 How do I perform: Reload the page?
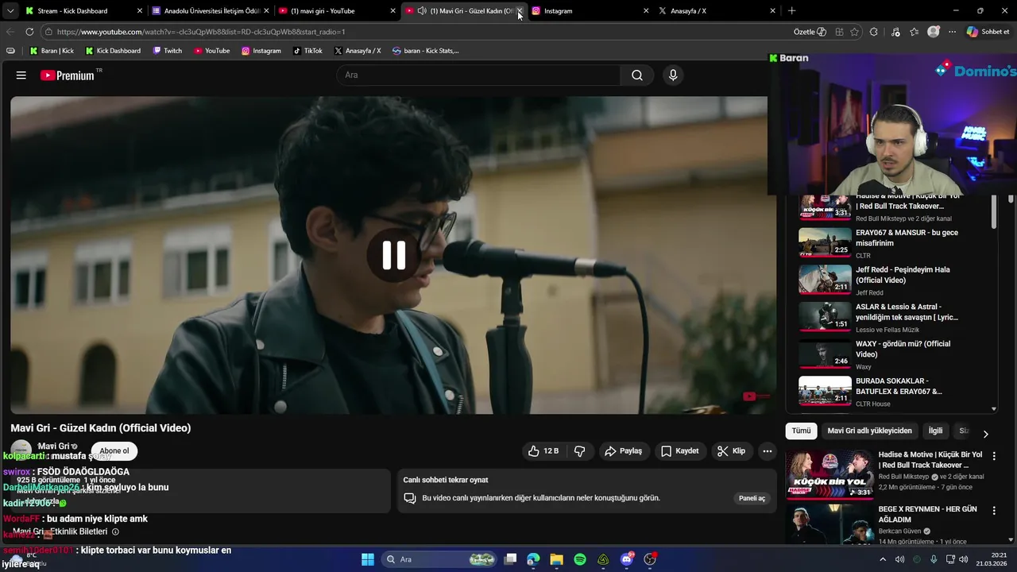[29, 32]
